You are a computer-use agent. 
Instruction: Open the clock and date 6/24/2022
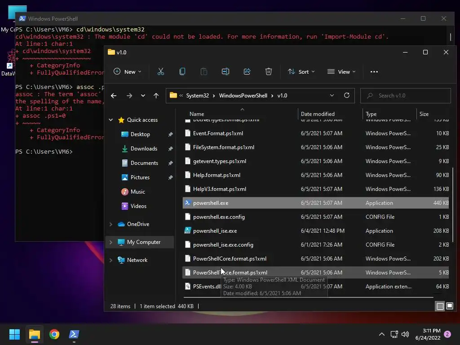click(428, 334)
